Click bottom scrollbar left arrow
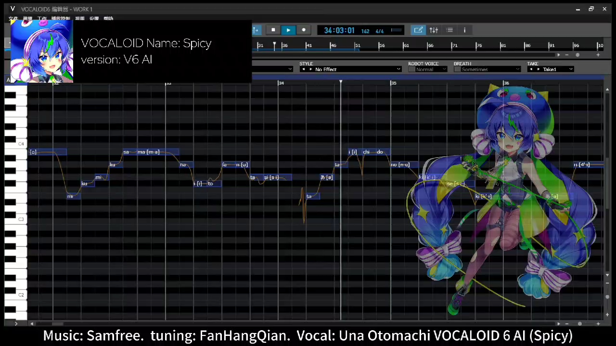This screenshot has height=346, width=616. pos(32,323)
